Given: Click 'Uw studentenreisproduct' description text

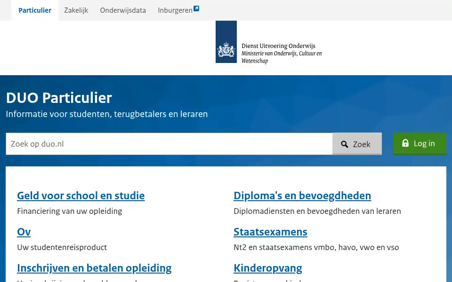Looking at the screenshot, I should point(62,248).
